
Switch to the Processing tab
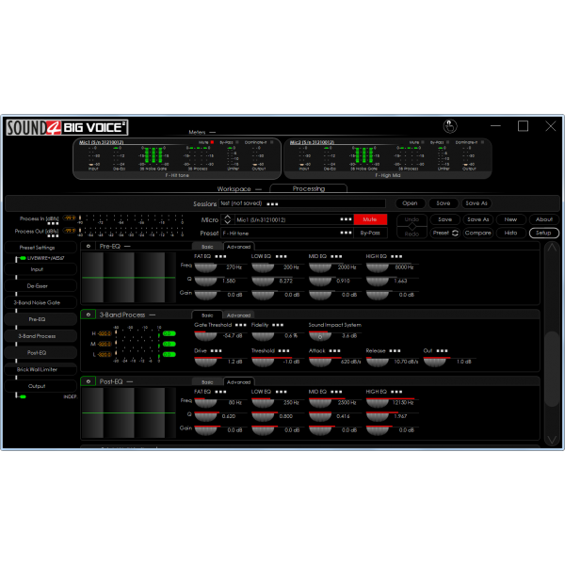(309, 188)
